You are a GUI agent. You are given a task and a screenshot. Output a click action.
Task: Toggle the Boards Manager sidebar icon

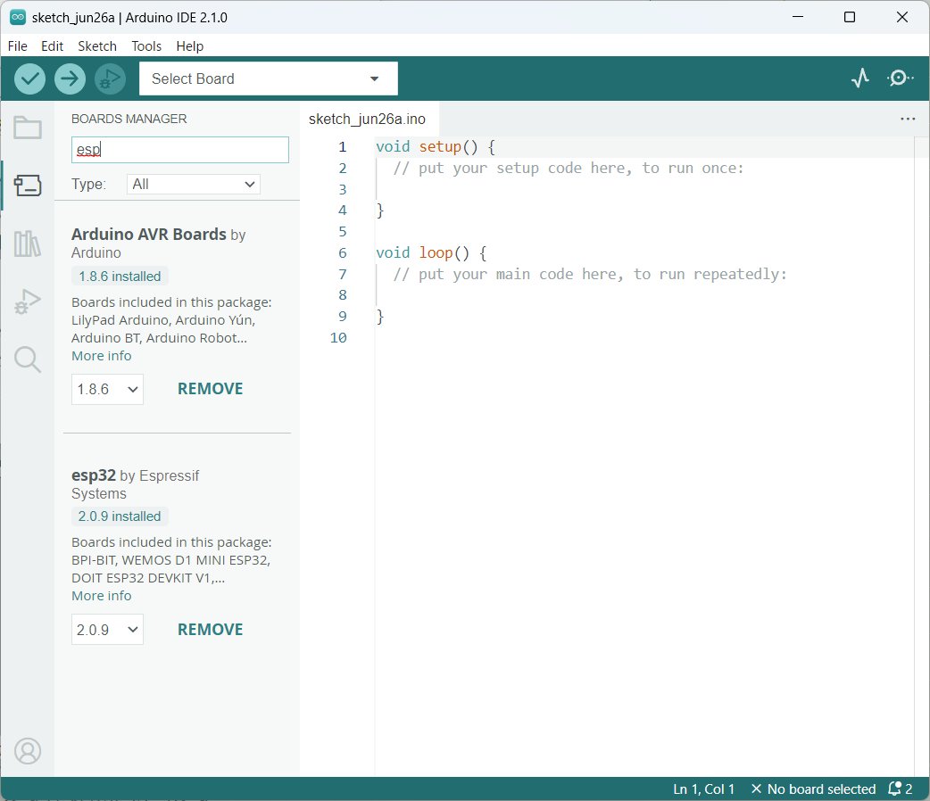[x=28, y=185]
